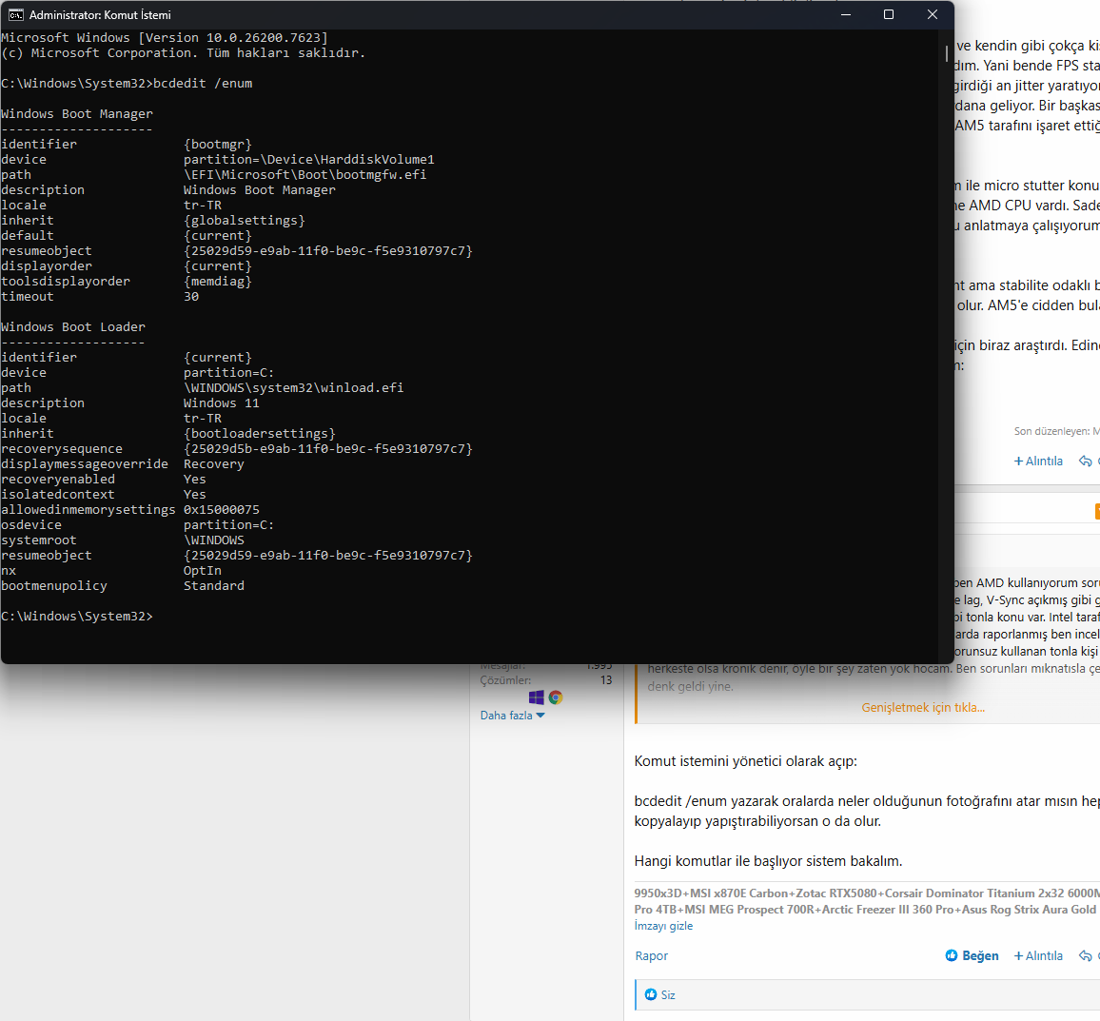The height and width of the screenshot is (1021, 1100).
Task: Open Rapor link under the post
Action: (x=652, y=955)
